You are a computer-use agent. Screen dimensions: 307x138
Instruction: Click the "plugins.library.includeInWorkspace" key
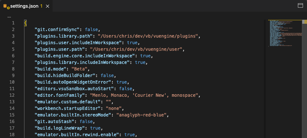pyautogui.click(x=82, y=62)
